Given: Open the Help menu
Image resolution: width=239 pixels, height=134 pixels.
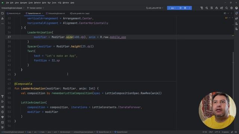Looking at the screenshot, I should click(72, 3).
